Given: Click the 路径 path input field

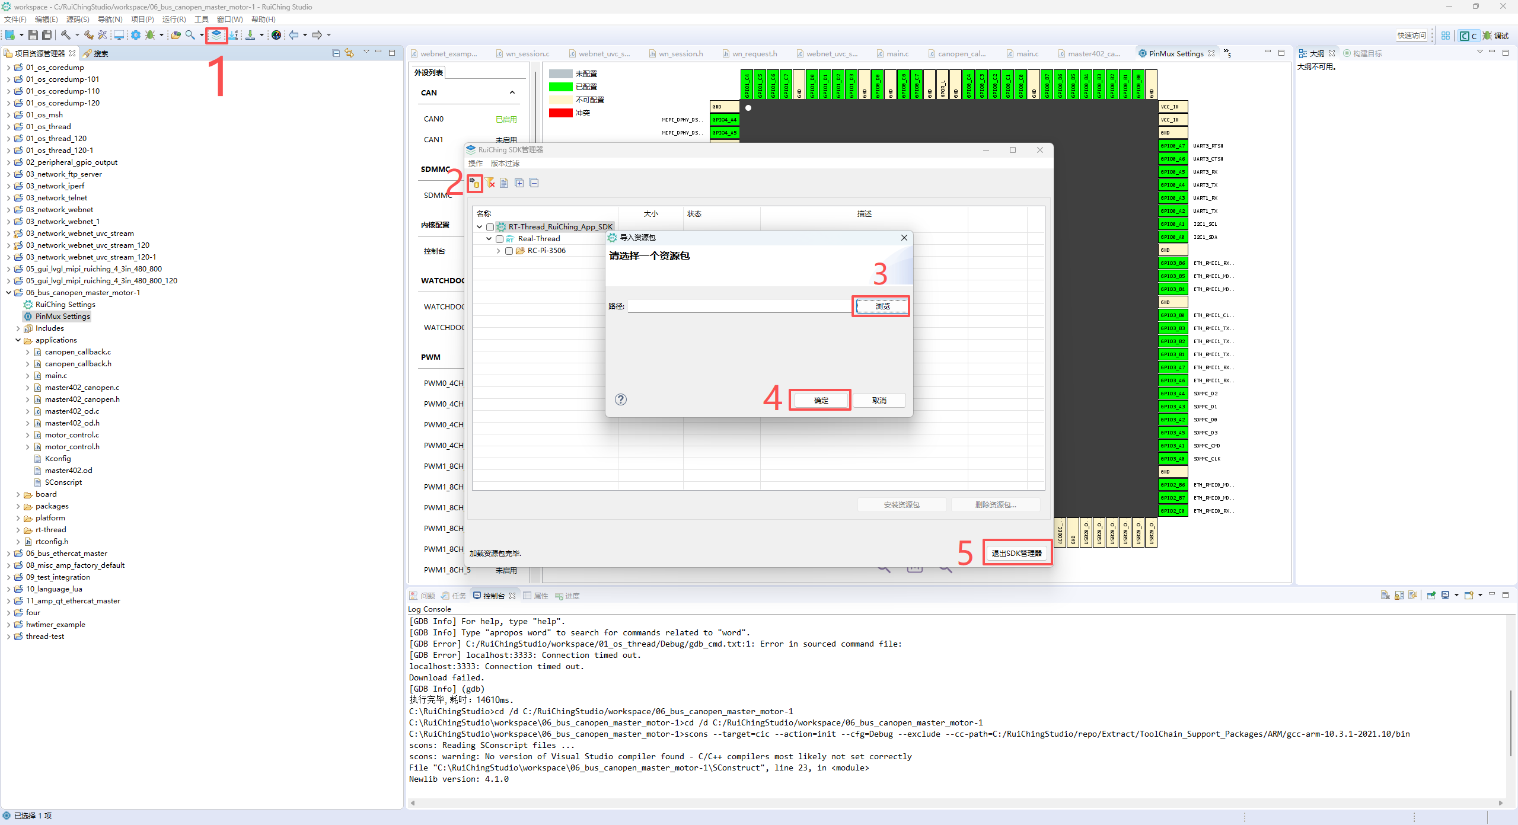Looking at the screenshot, I should 738,306.
